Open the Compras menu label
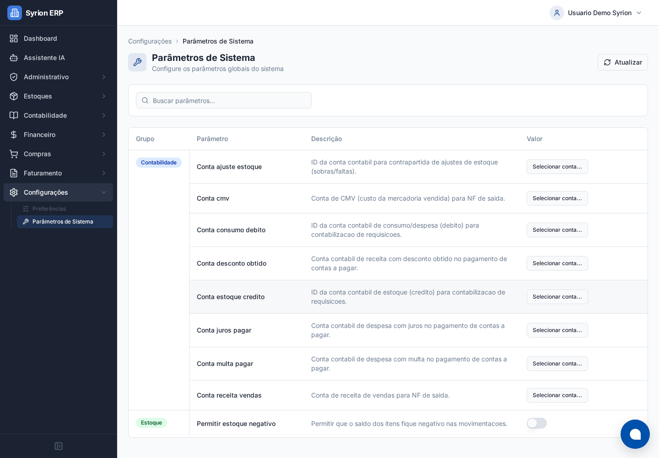 click(x=38, y=154)
